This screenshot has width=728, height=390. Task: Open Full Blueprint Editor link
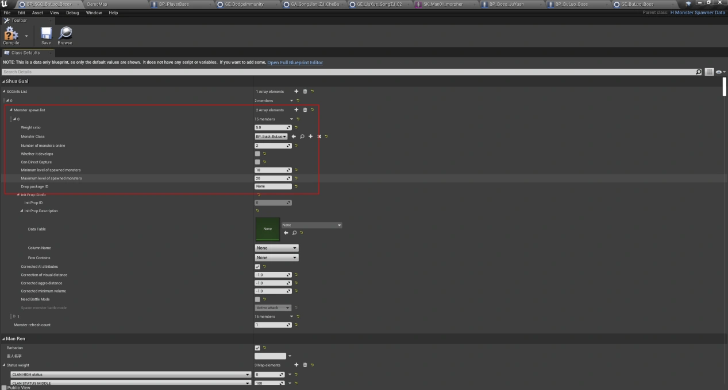pos(295,62)
